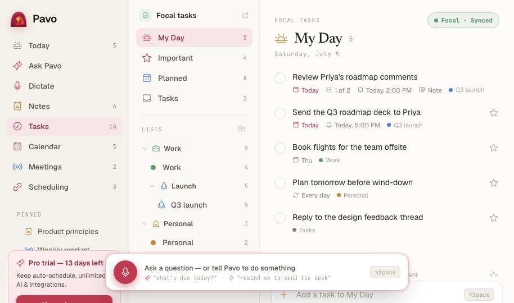Click the Pavo app logo
Viewport: 514px width, 303px height.
click(19, 19)
